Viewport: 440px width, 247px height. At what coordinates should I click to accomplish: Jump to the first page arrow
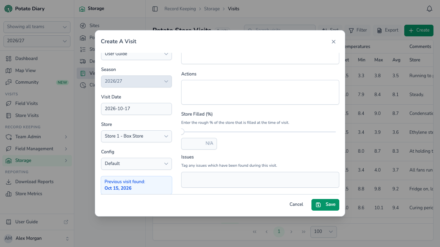(254, 232)
